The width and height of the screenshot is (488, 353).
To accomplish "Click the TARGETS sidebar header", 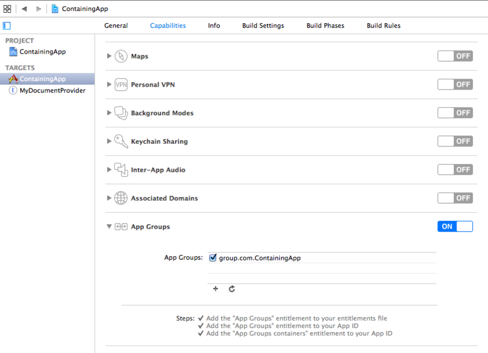I will [20, 68].
